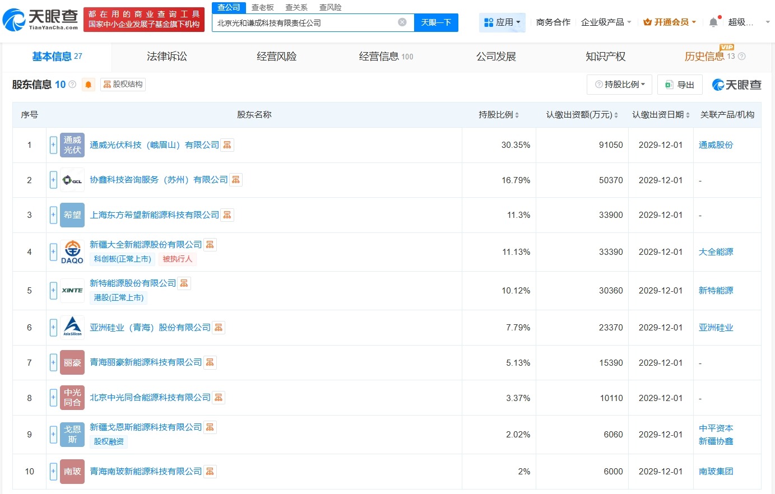775x494 pixels.
Task: Open the 大全能源 related product link
Action: point(716,251)
